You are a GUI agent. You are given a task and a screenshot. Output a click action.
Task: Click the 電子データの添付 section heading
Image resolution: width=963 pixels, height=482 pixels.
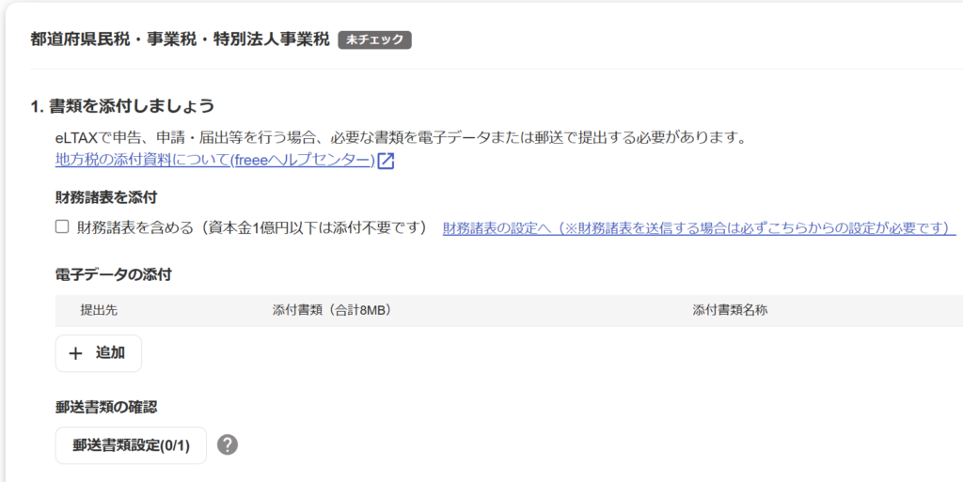coord(113,274)
